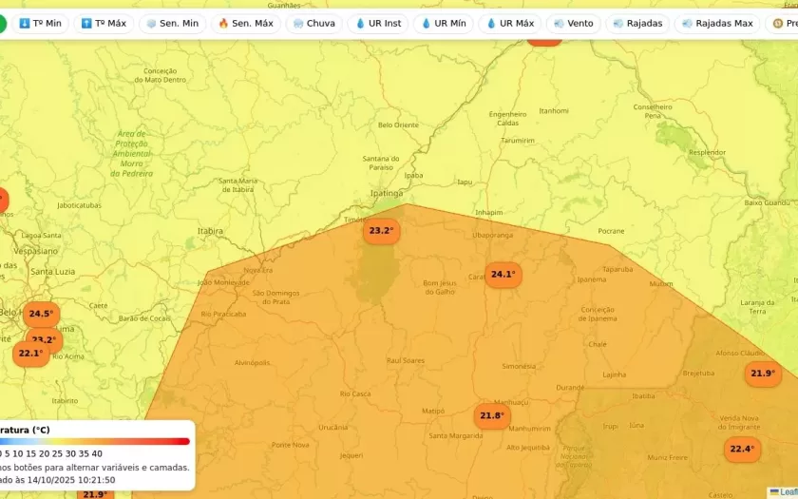Select the UR Inst humidity button
798x499 pixels.
click(x=377, y=24)
